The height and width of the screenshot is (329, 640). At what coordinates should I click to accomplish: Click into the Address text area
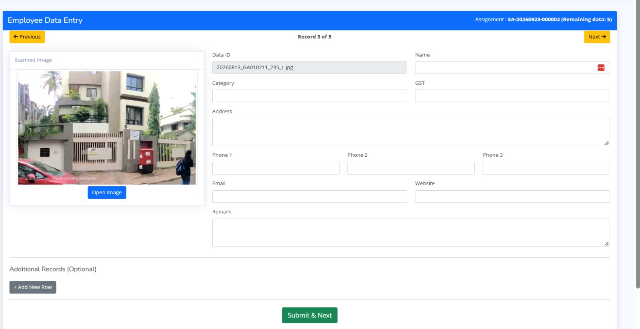[x=411, y=132]
